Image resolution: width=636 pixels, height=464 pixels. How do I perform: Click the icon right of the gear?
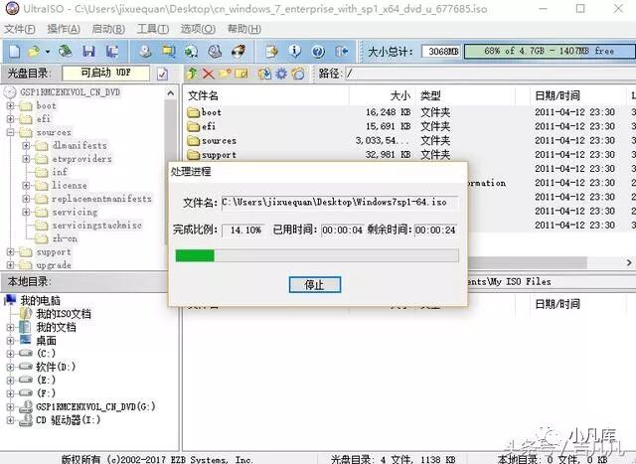coord(298,74)
